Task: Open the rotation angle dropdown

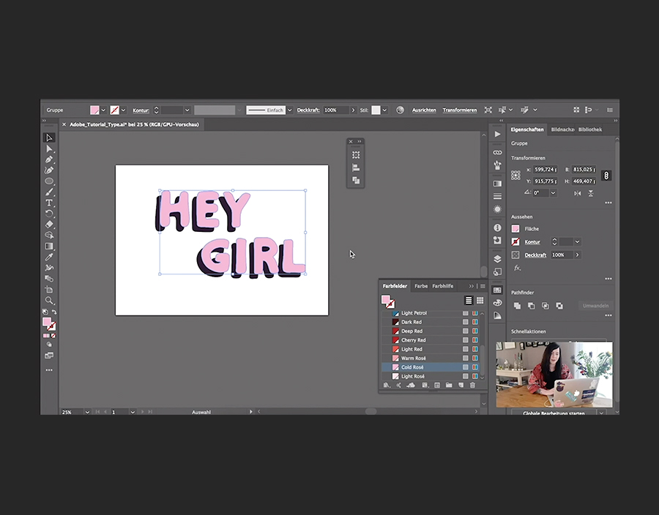Action: click(553, 193)
